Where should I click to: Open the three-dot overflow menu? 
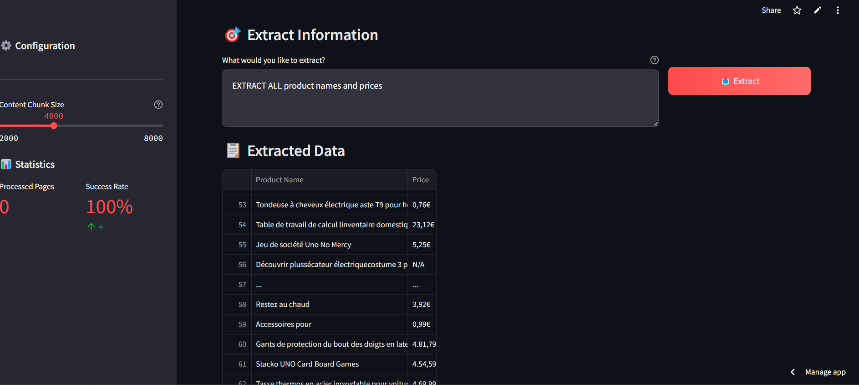[x=838, y=10]
